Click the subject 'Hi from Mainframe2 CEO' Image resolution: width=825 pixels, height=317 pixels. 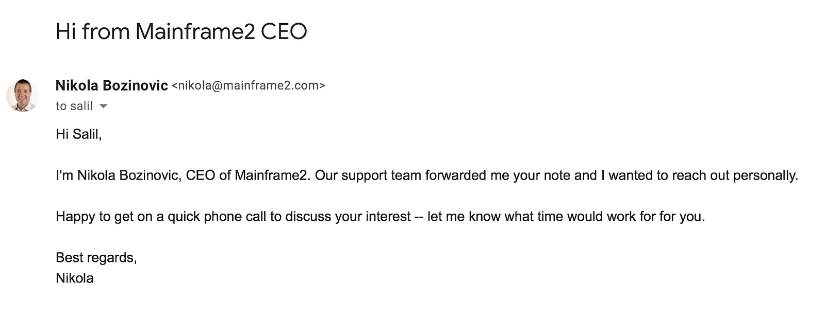181,32
